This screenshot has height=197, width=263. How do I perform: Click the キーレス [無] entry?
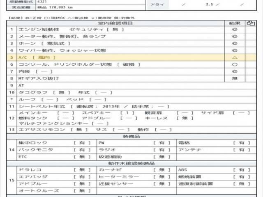(169, 118)
